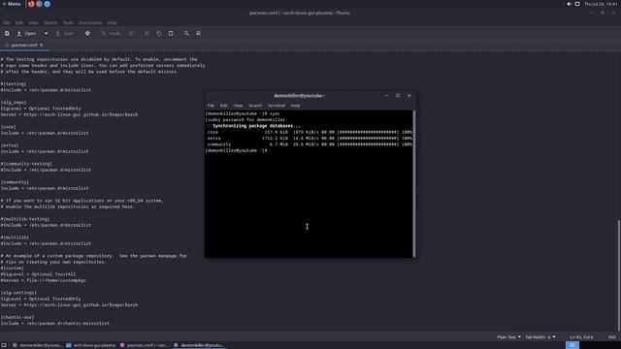Screen dimensions: 621x349
Task: Click the date and time clock in panel
Action: coord(601,4)
